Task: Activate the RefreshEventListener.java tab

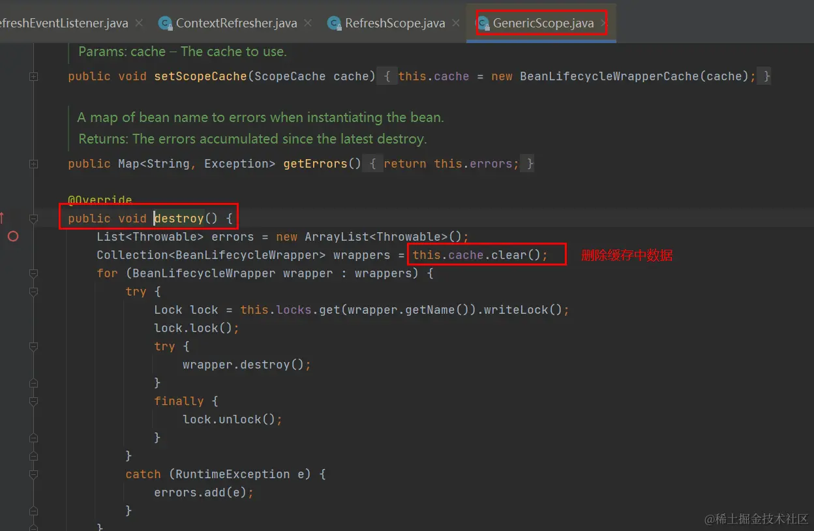Action: pyautogui.click(x=64, y=23)
